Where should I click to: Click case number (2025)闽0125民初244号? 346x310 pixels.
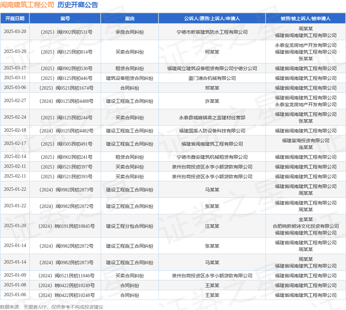pyautogui.click(x=67, y=118)
